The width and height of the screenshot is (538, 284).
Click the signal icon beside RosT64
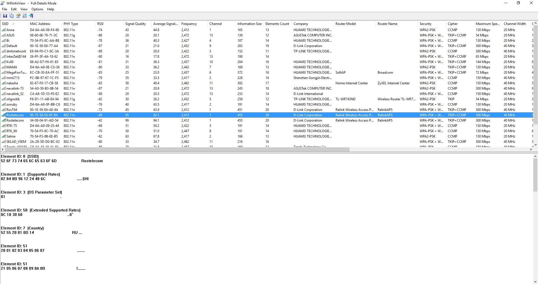pos(4,110)
